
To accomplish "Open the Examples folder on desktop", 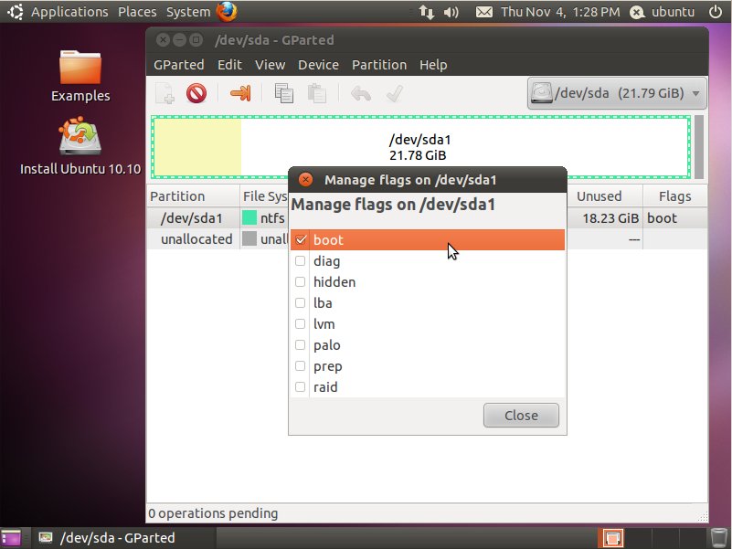I will click(80, 75).
